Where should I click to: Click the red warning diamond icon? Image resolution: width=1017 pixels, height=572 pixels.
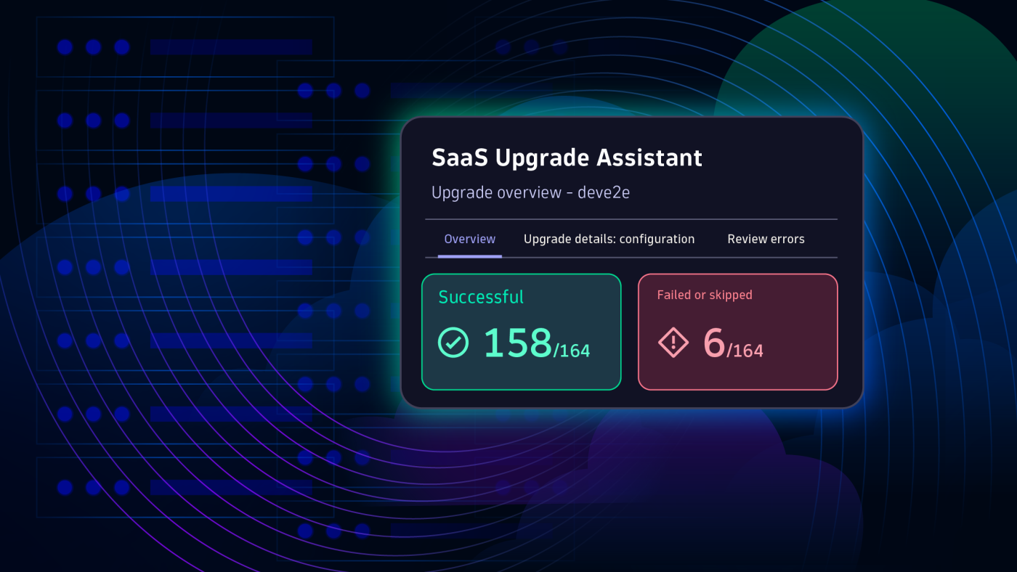(673, 343)
